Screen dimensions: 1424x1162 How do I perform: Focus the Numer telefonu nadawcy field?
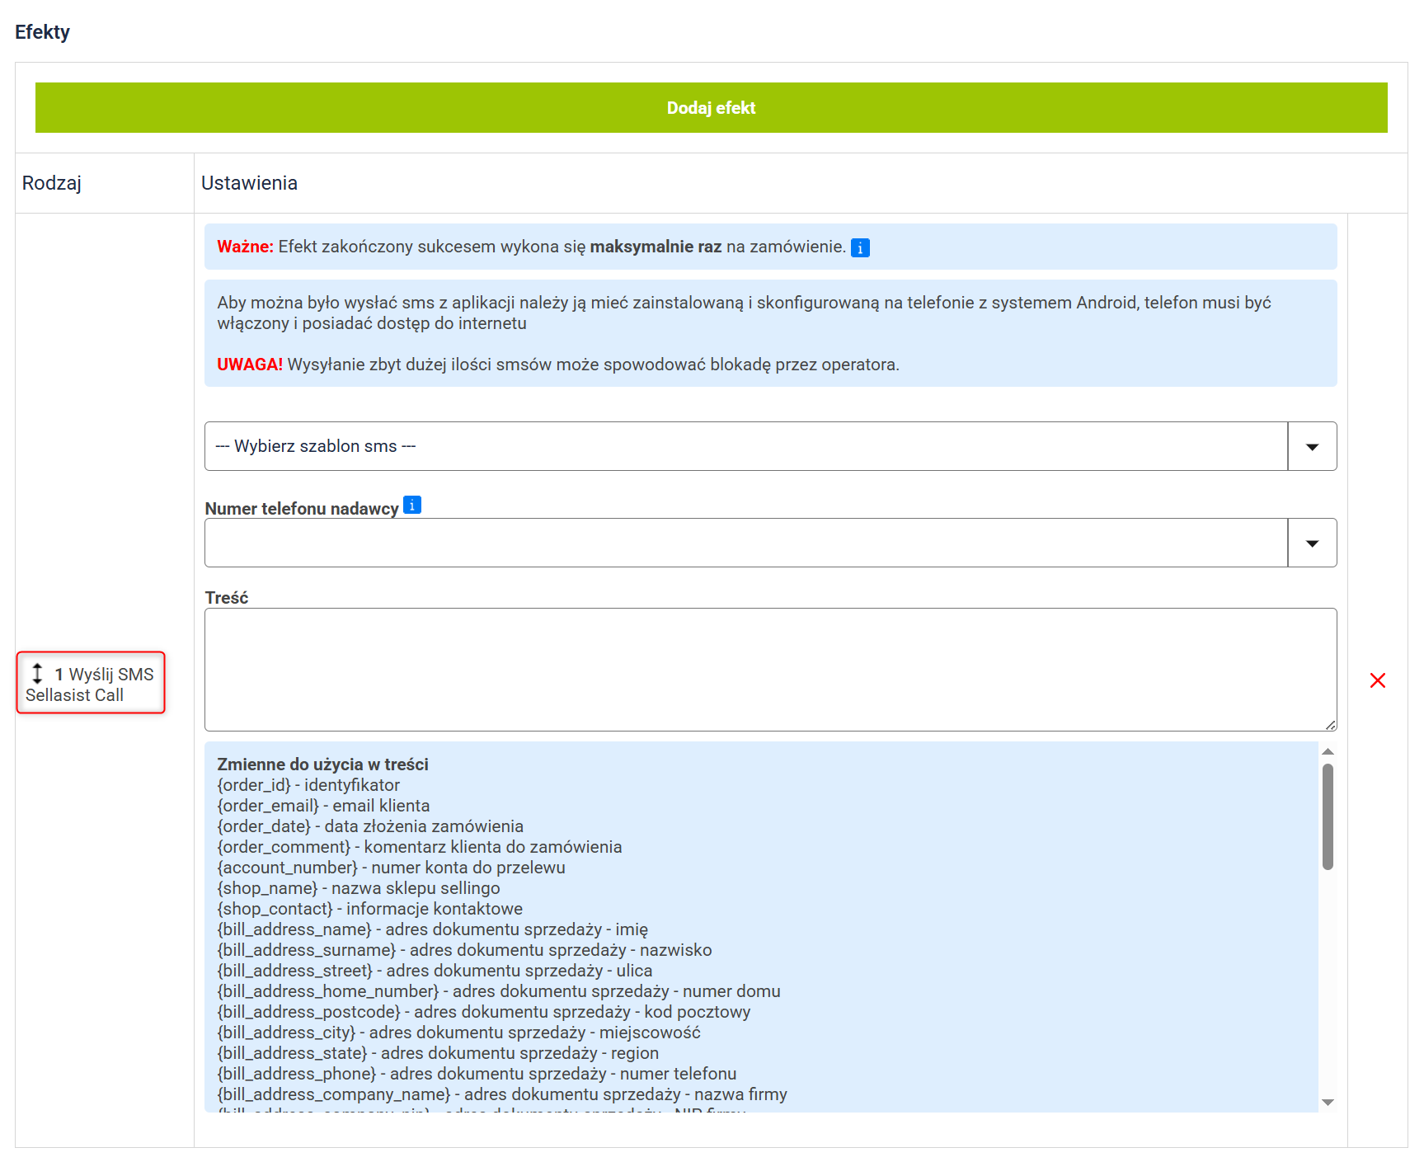pos(745,543)
